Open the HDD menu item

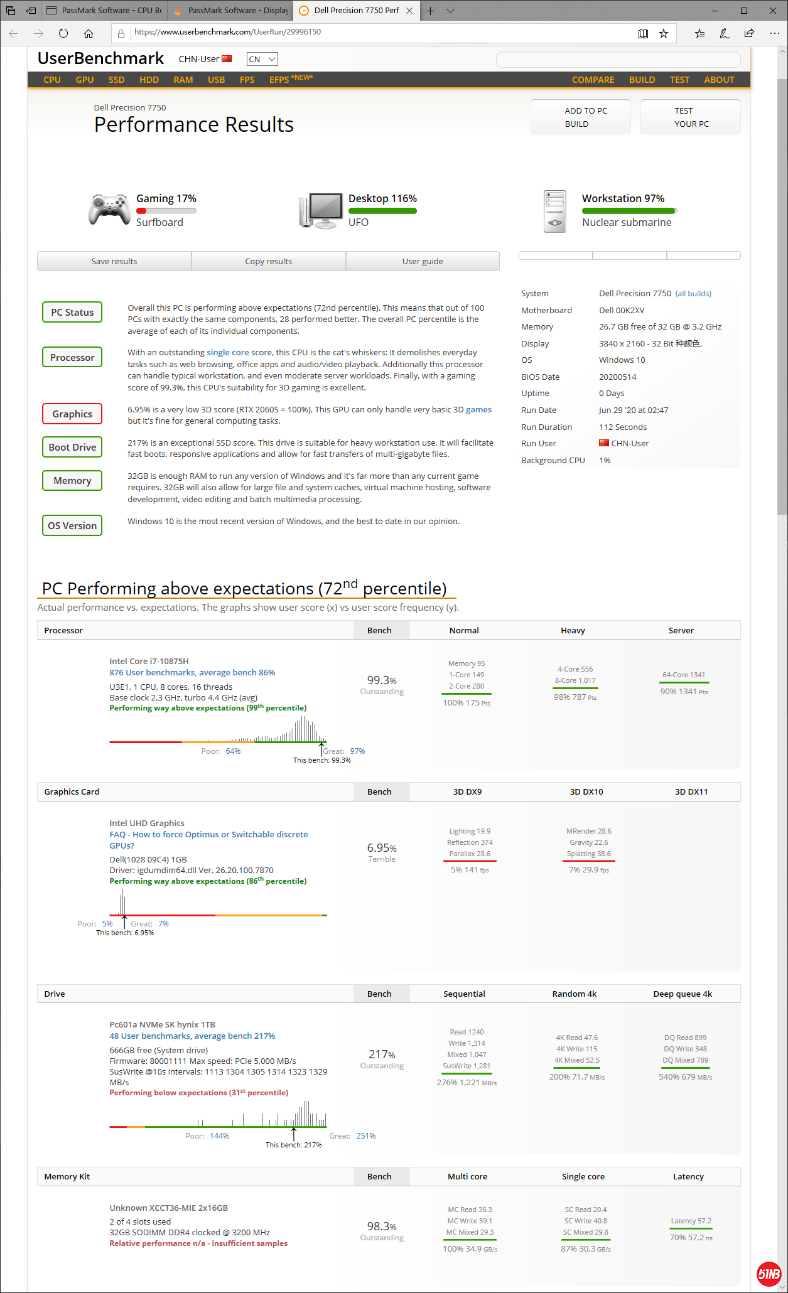[149, 80]
